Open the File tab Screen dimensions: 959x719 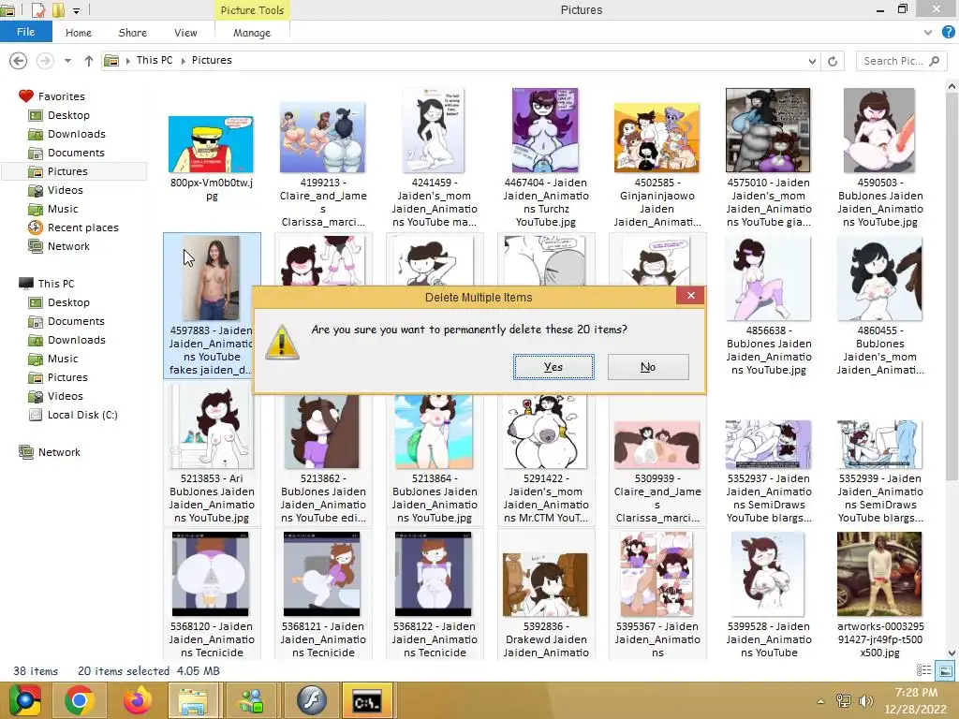click(x=25, y=32)
